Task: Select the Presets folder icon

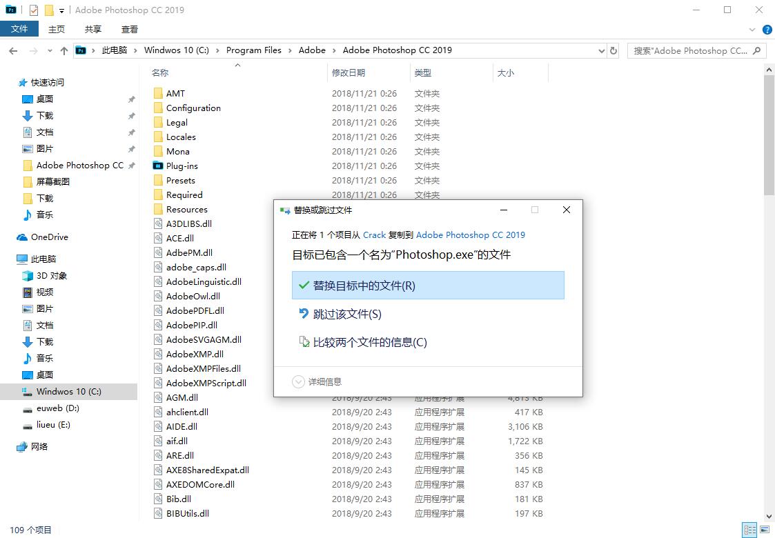Action: click(x=158, y=180)
